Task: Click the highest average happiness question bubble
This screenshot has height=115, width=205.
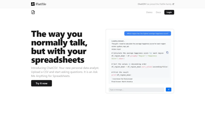Action: point(147,33)
